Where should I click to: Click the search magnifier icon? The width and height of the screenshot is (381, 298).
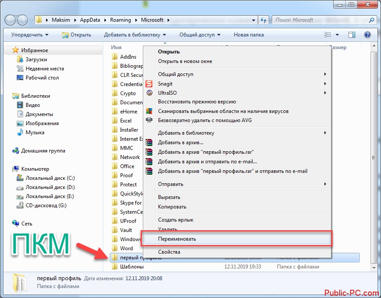(371, 20)
